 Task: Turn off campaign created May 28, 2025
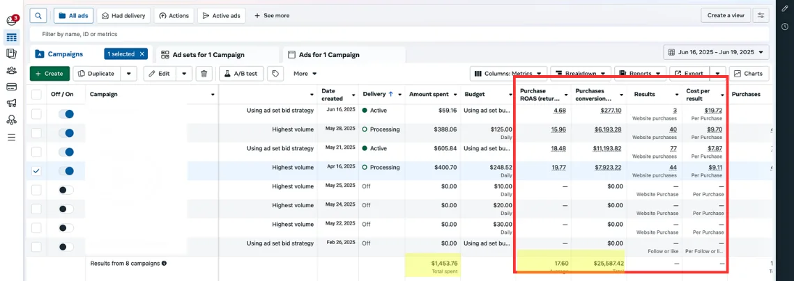tap(66, 133)
